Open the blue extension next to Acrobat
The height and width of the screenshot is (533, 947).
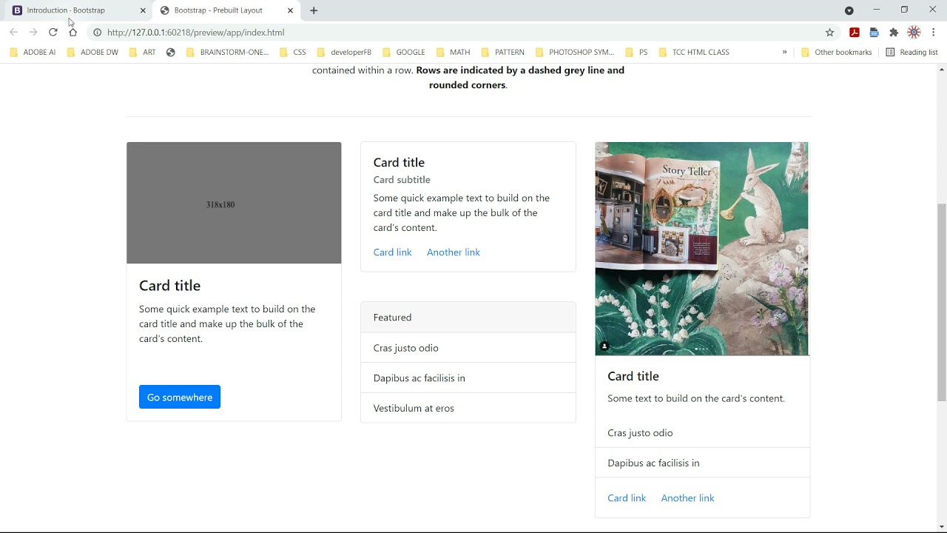click(x=874, y=33)
